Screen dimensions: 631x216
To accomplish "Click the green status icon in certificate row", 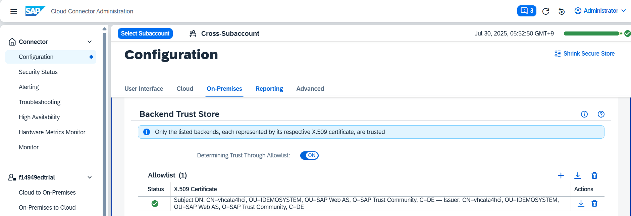I will [x=155, y=204].
